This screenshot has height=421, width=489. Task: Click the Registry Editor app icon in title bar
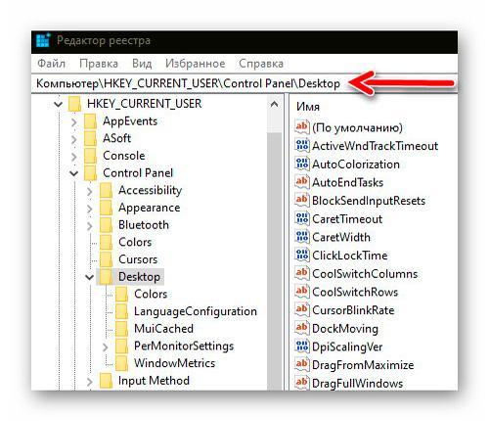pos(43,40)
